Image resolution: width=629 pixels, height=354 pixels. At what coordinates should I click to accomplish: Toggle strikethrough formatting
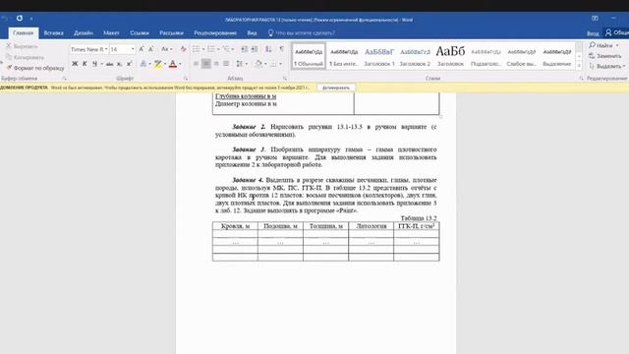pos(109,63)
